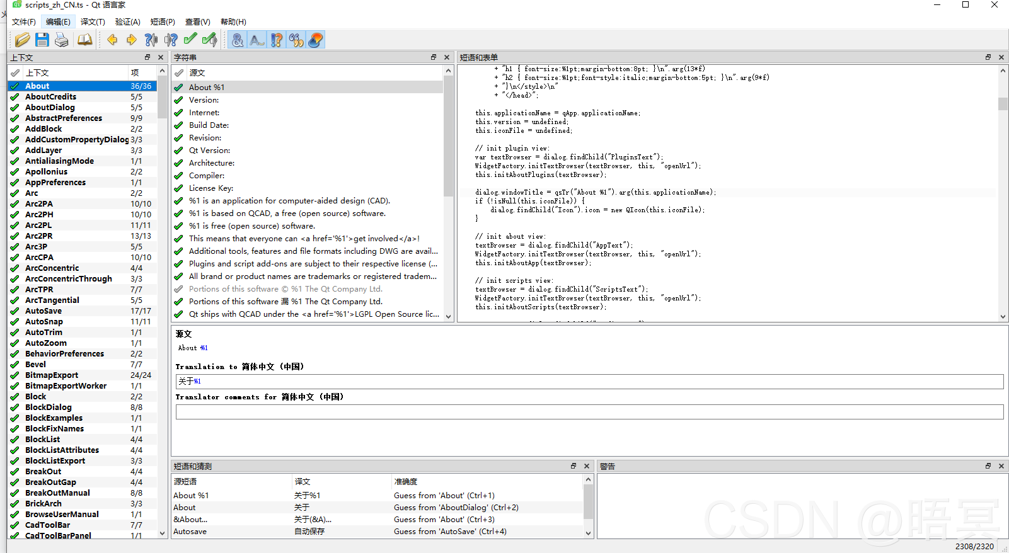1009x553 pixels.
Task: Click the Done and Next toolbar icon
Action: (x=210, y=40)
